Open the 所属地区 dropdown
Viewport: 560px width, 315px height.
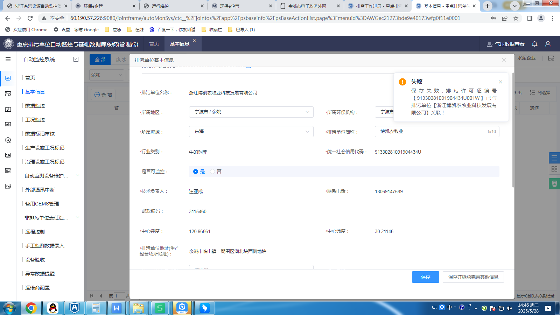251,112
